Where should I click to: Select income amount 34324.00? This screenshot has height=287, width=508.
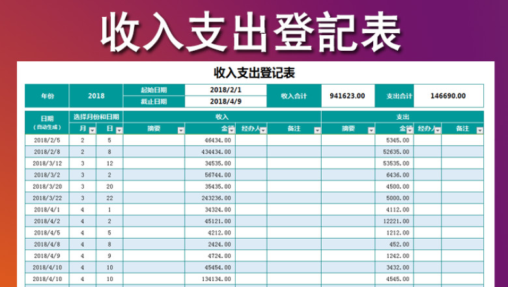210,210
